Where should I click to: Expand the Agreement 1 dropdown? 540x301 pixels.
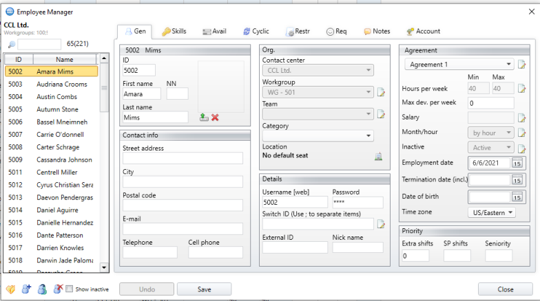(x=459, y=65)
